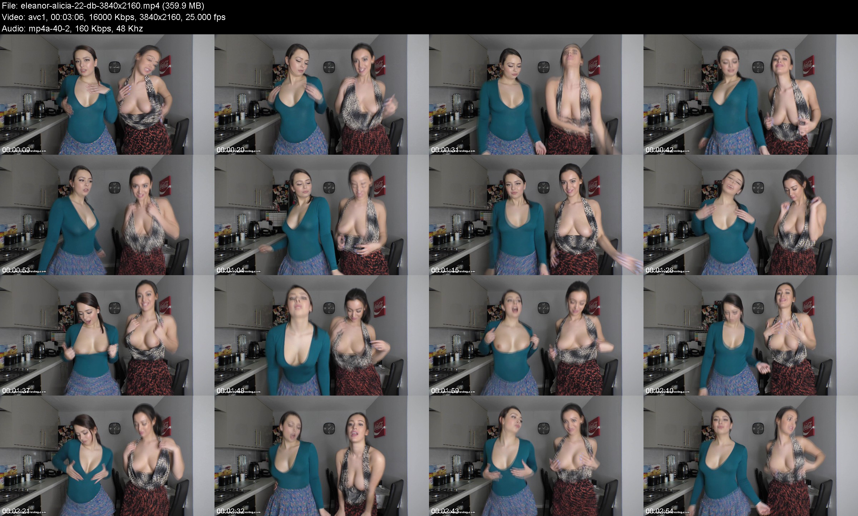Viewport: 858px width, 516px height.
Task: Click the frame stamped 00:00:42
Action: click(x=751, y=94)
